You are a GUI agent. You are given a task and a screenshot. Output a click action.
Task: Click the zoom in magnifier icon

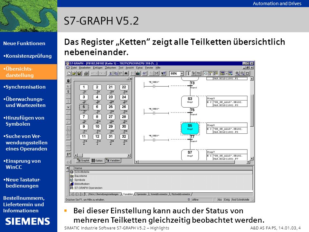(x=237, y=73)
